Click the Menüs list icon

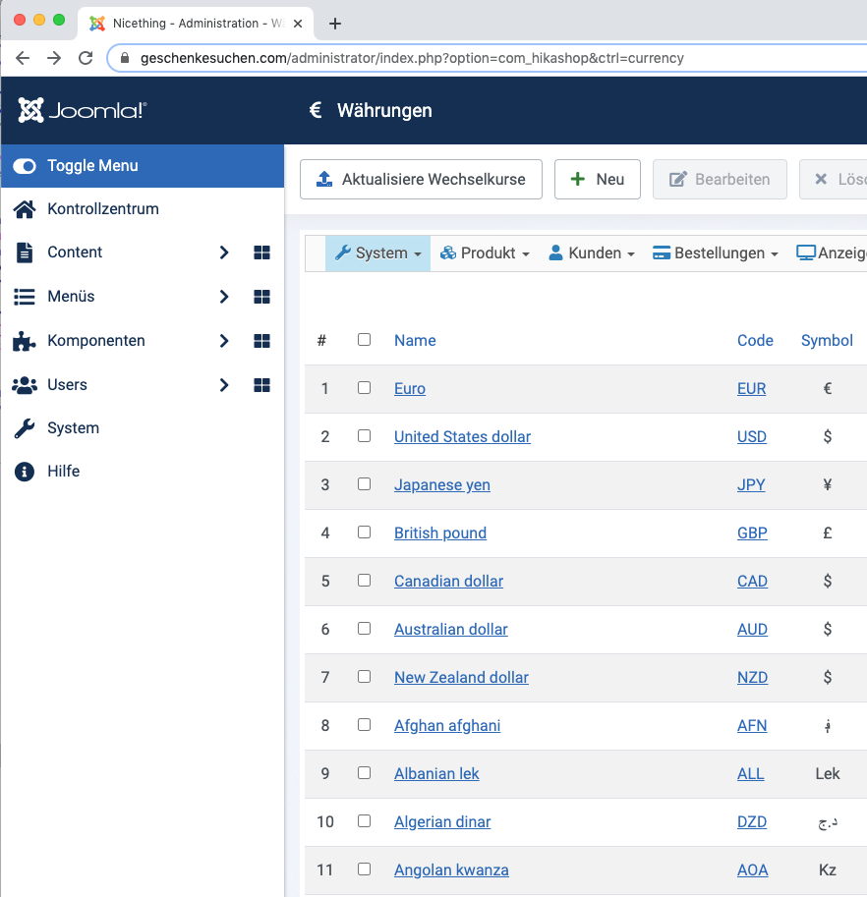(x=24, y=297)
